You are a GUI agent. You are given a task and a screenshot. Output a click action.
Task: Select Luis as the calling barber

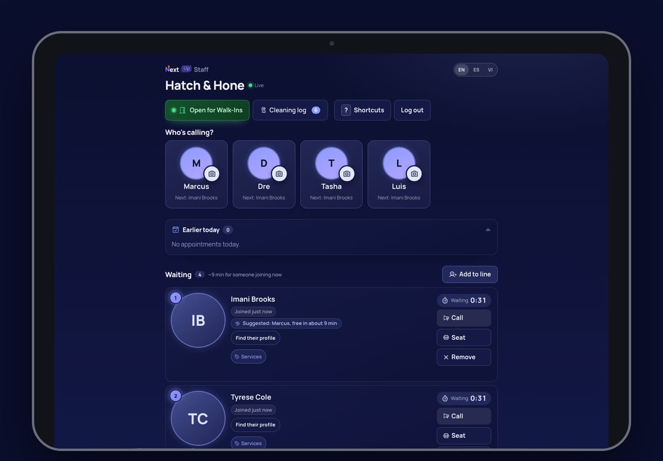coord(398,174)
